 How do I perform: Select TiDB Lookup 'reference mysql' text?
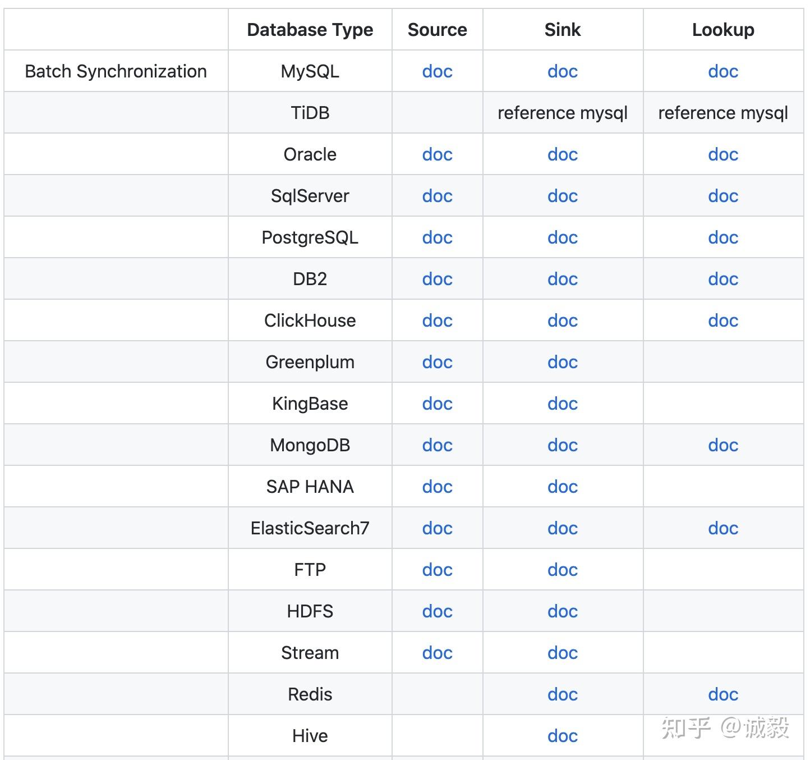pyautogui.click(x=723, y=113)
